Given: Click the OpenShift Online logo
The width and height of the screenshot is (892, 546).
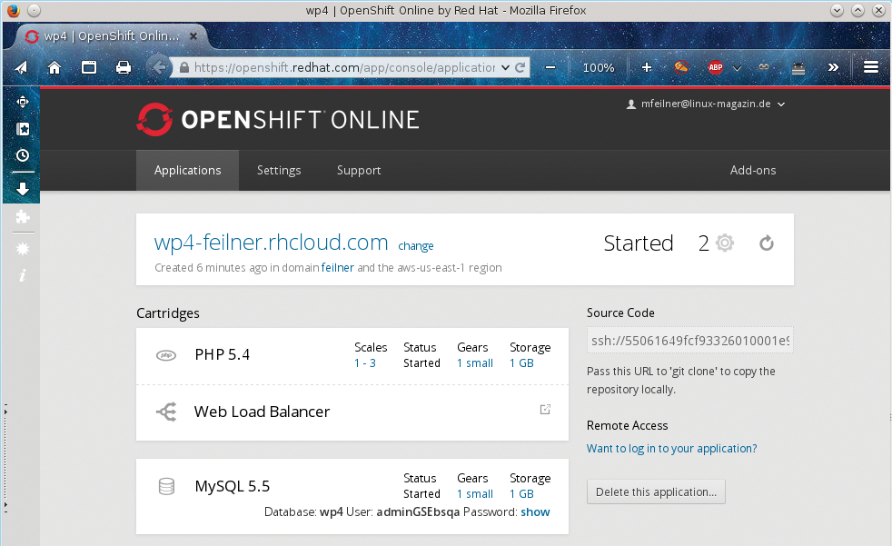Looking at the screenshot, I should 278,119.
